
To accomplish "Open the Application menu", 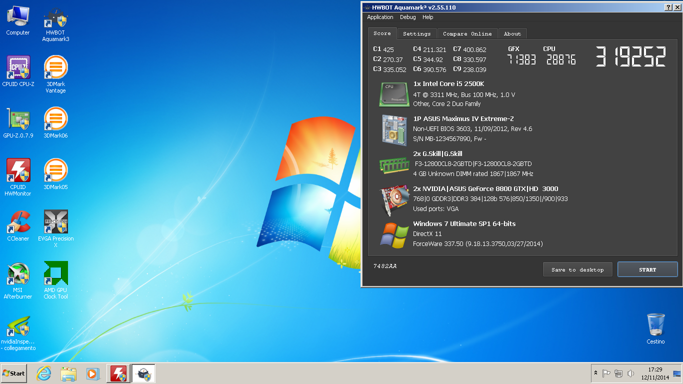I will pos(380,17).
